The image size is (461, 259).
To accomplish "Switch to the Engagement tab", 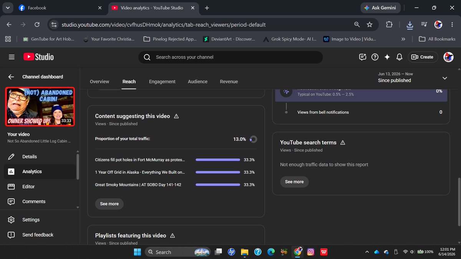I will pyautogui.click(x=162, y=81).
